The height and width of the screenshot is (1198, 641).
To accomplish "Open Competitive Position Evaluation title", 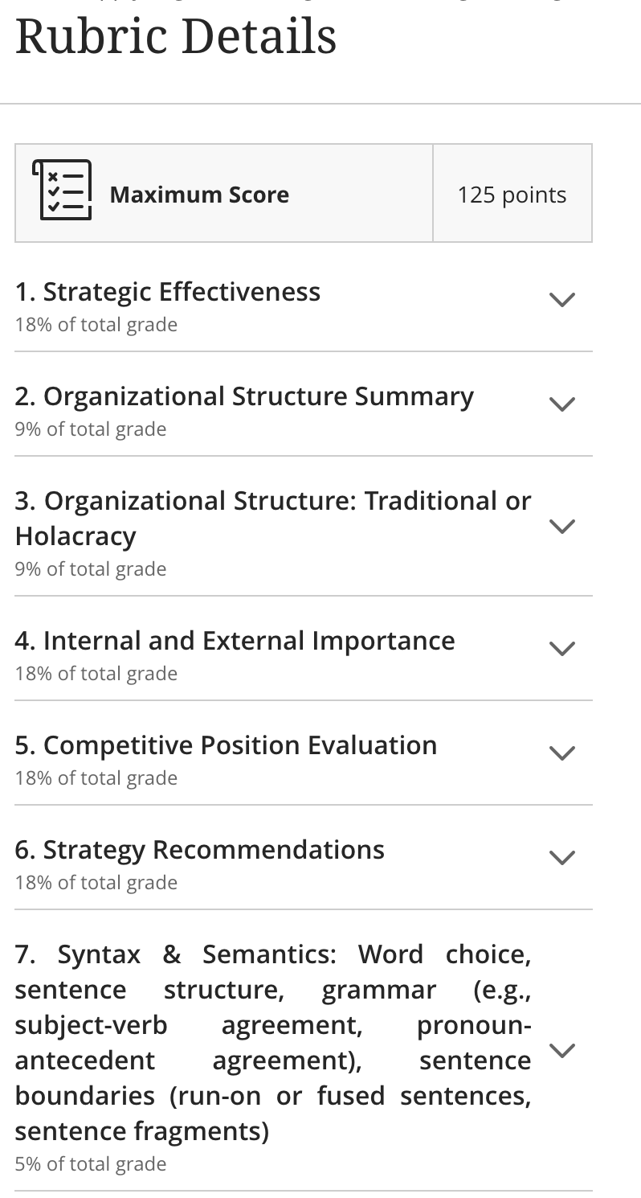I will (x=227, y=745).
